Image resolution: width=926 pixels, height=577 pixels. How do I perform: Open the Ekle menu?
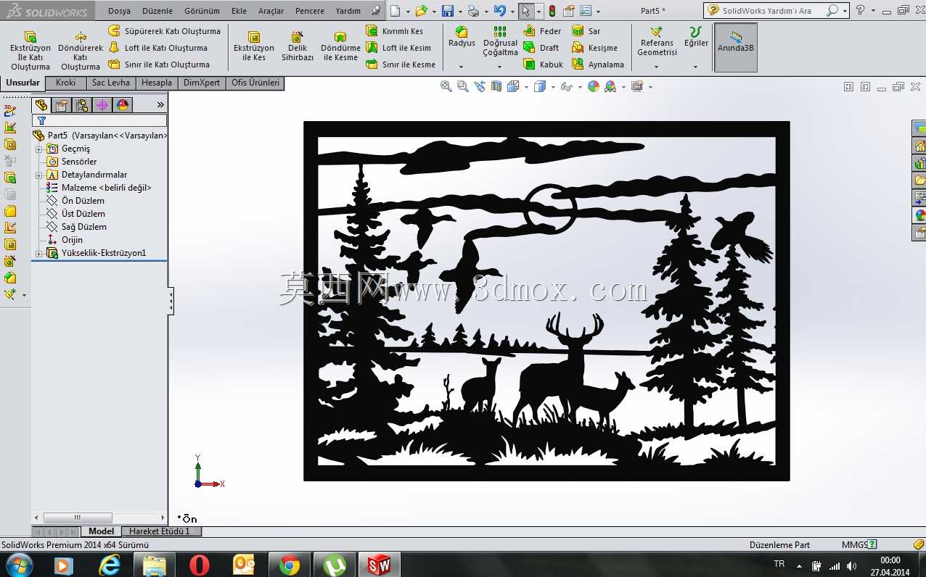(x=239, y=11)
